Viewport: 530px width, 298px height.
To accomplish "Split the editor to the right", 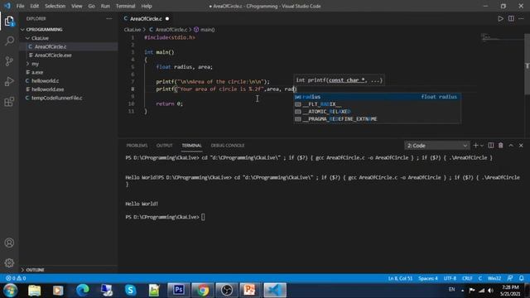I will (511, 18).
